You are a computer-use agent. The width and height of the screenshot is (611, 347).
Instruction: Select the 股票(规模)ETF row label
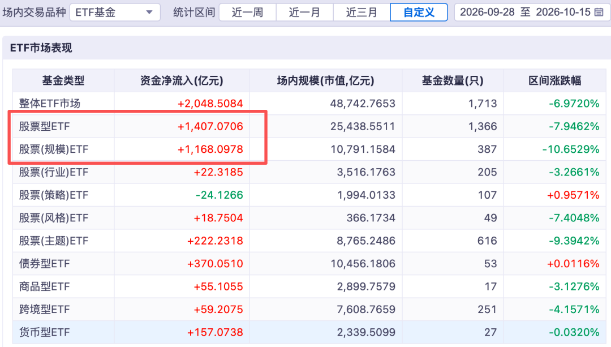[54, 149]
